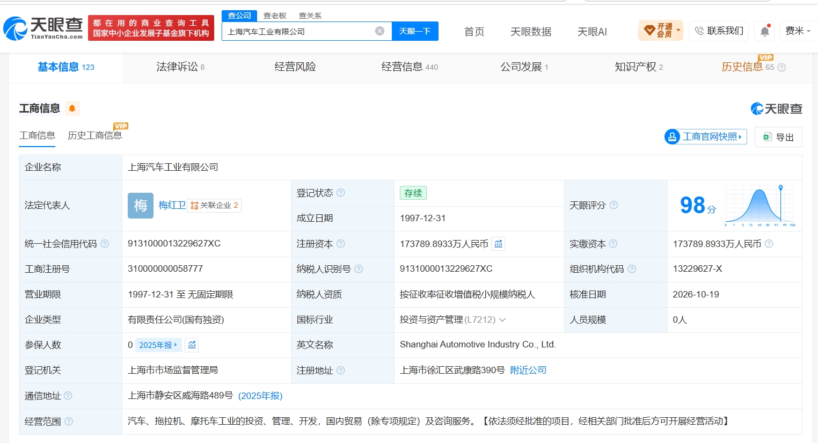818x443 pixels.
Task: Click the help icon beside 纳税人识别号
Action: pos(359,269)
